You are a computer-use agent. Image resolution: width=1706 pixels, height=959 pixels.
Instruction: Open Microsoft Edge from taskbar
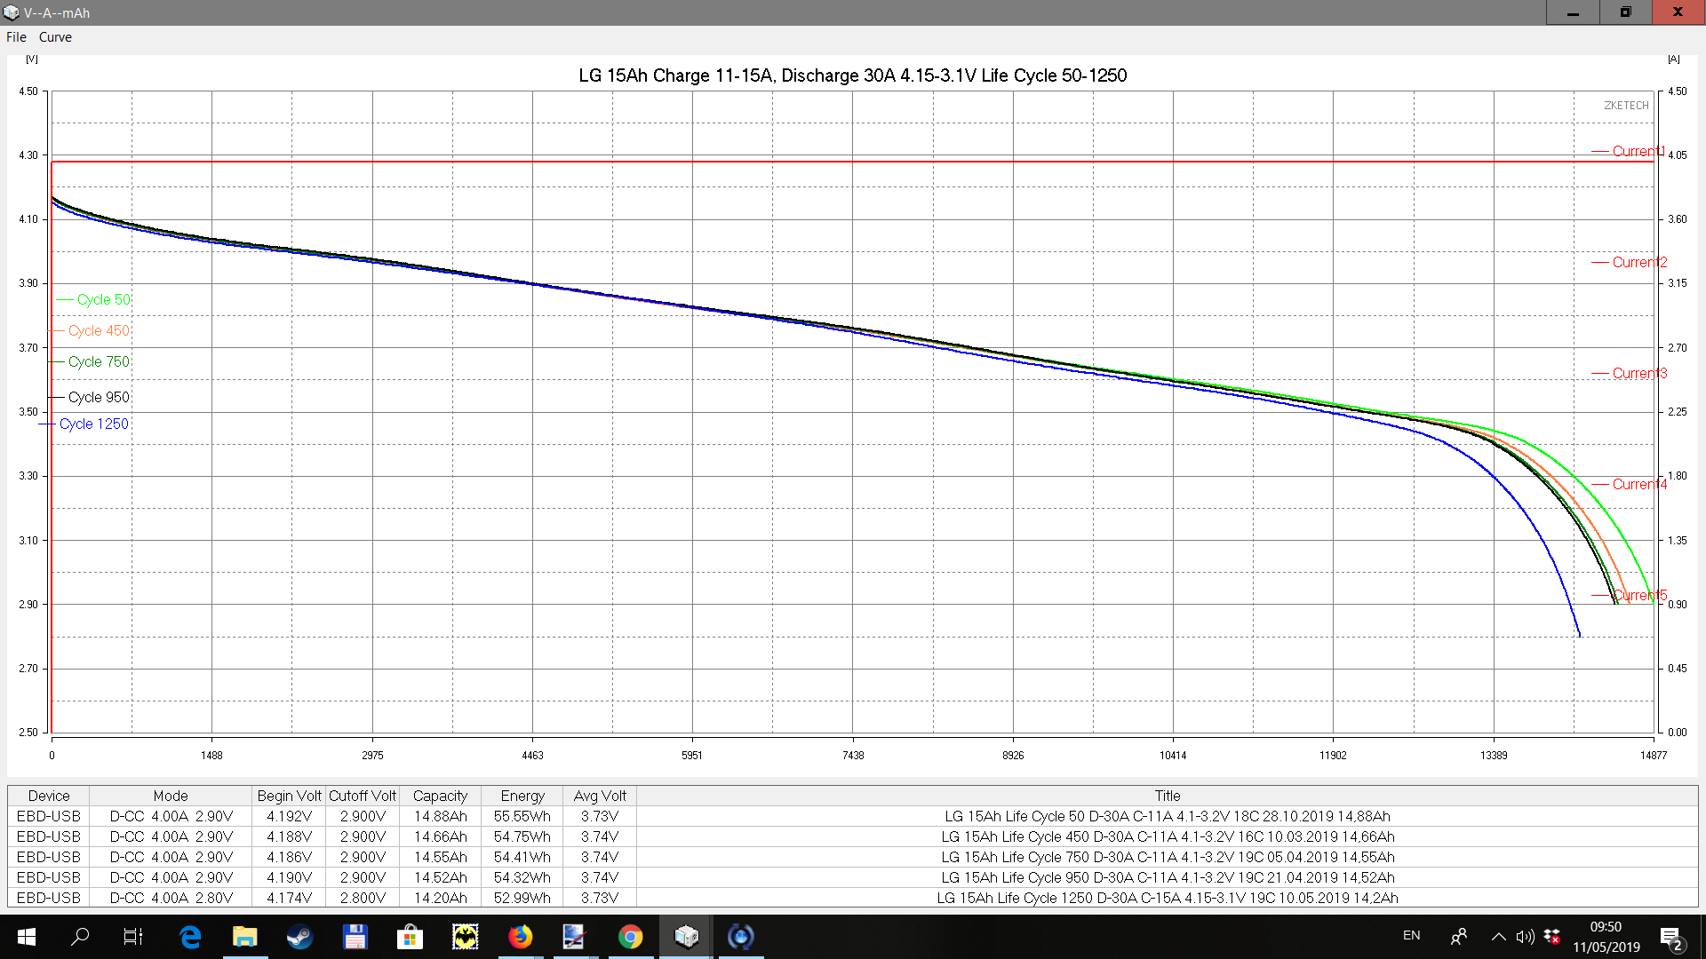[x=190, y=936]
